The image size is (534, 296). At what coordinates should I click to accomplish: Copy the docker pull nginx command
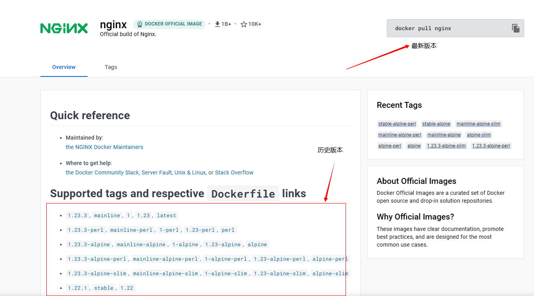tap(516, 28)
